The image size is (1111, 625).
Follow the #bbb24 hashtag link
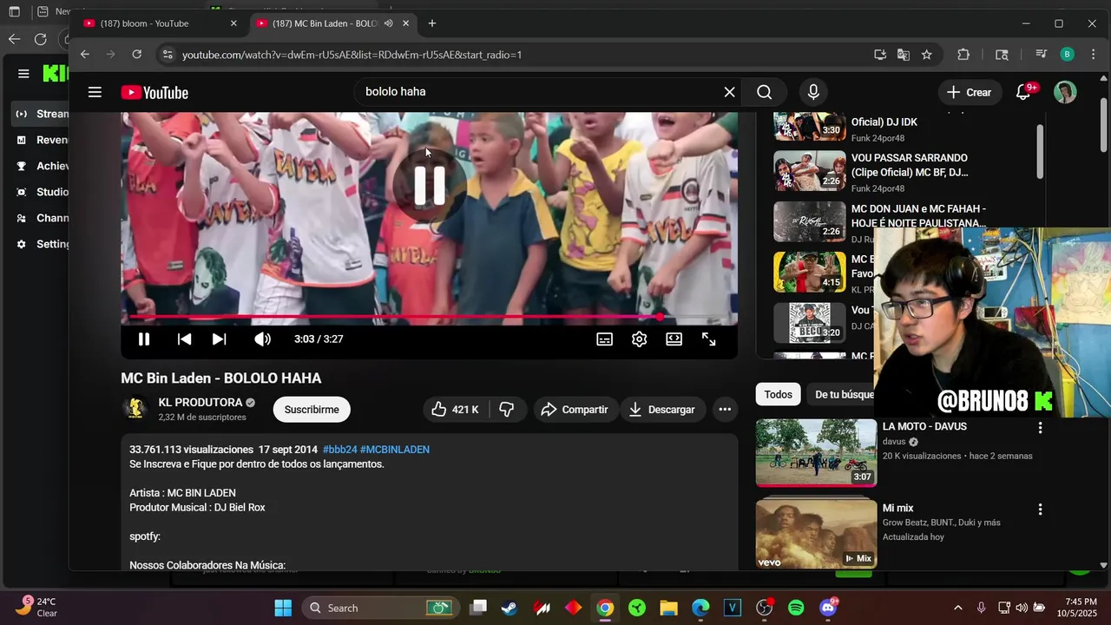click(339, 450)
